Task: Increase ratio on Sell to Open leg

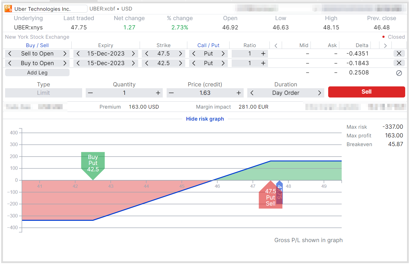Action: (263, 54)
